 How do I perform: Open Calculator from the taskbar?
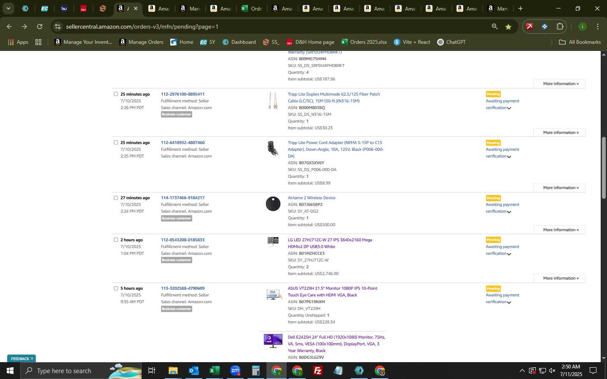(x=255, y=371)
